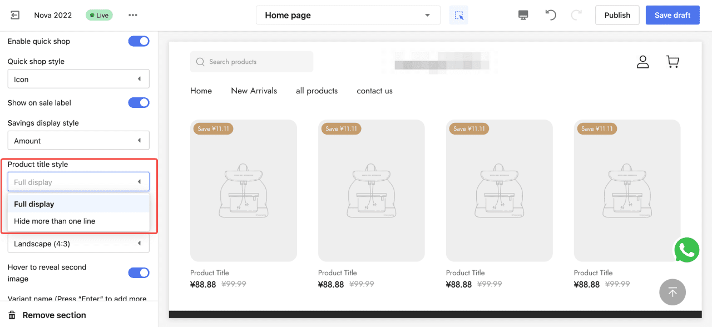
Task: Open Quick shop style Icon dropdown
Action: 78,79
